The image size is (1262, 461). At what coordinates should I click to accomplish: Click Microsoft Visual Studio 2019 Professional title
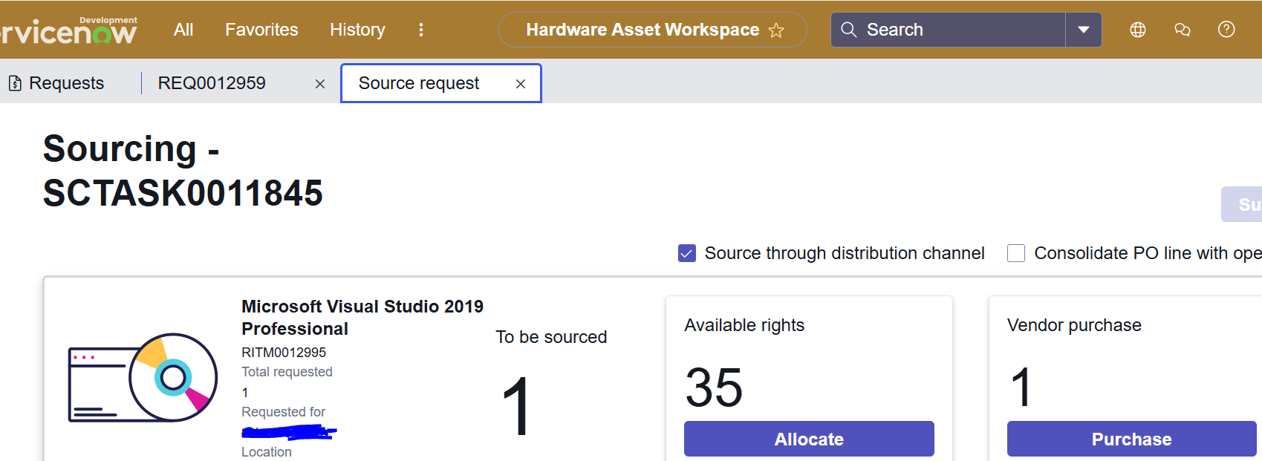tap(362, 318)
